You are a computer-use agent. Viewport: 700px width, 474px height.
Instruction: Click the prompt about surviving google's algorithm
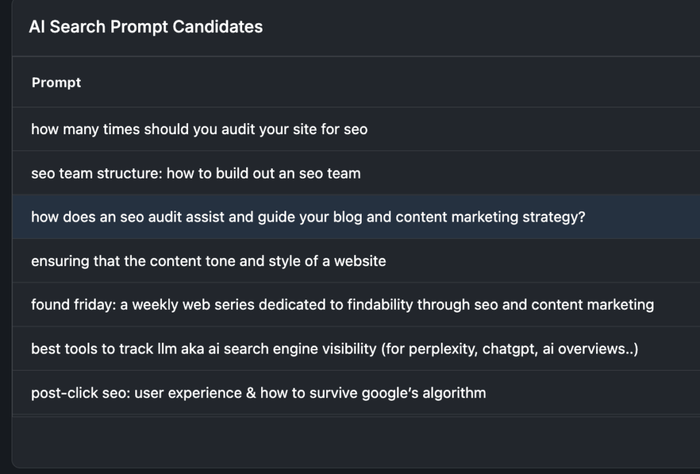(x=258, y=393)
